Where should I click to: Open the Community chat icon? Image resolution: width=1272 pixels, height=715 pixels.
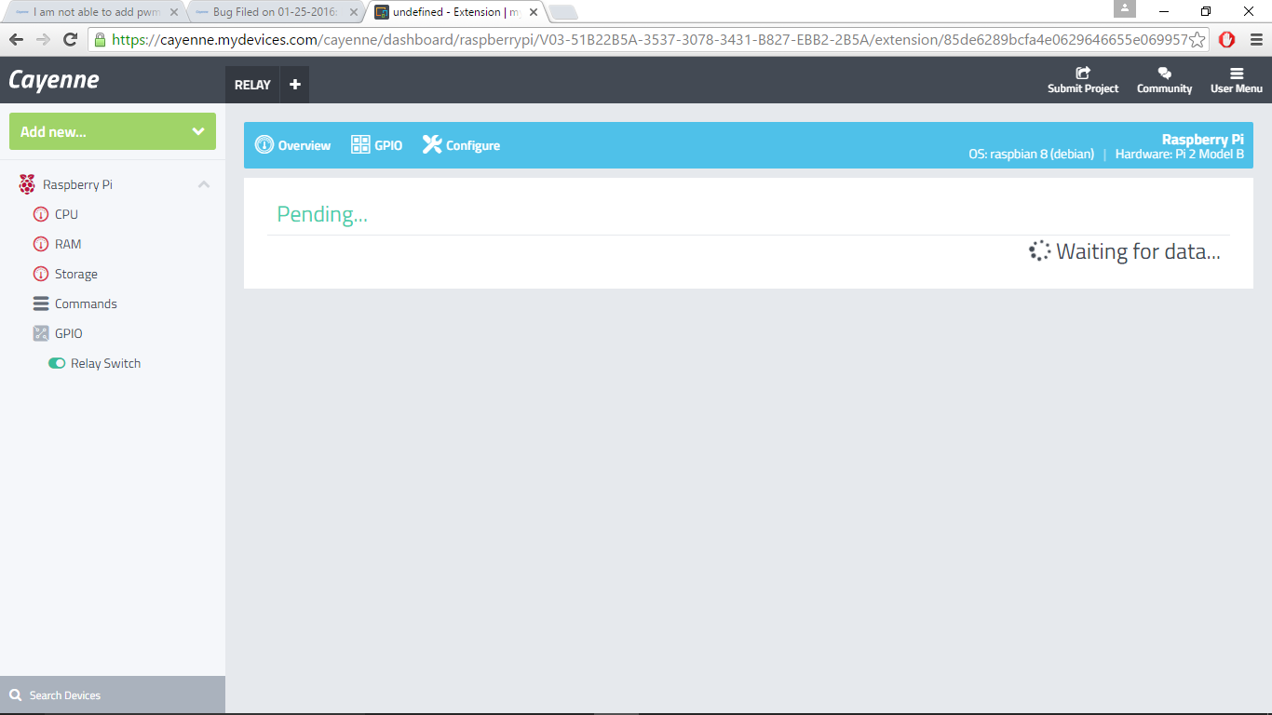[x=1164, y=73]
